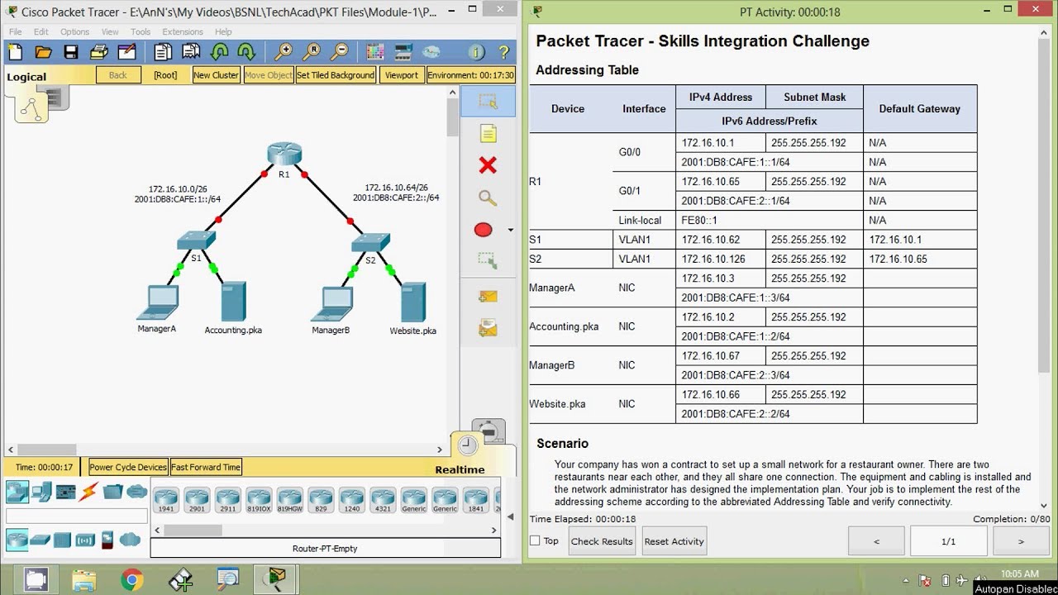Select the Add Complex PDU envelope tool
Image resolution: width=1058 pixels, height=595 pixels.
point(488,327)
